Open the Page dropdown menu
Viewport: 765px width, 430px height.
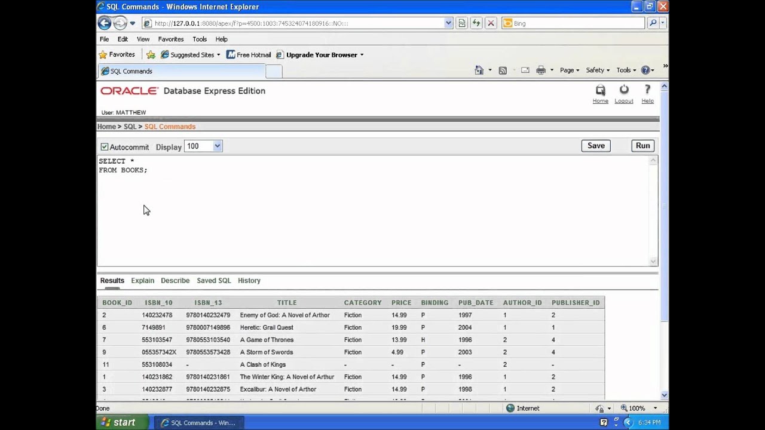coord(570,70)
